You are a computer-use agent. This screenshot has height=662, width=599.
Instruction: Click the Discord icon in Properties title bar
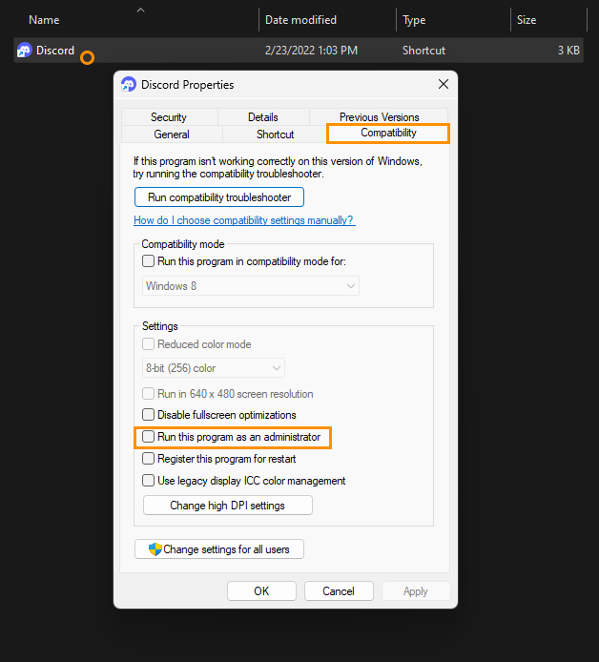point(129,85)
